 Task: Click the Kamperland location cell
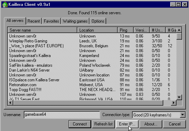[89, 56]
